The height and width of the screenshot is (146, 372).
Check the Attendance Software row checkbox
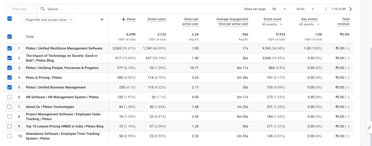click(10, 136)
